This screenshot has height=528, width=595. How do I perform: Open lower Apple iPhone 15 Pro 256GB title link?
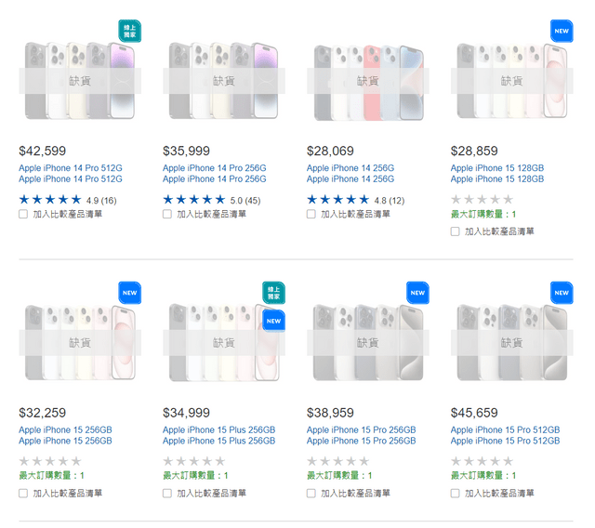pos(362,441)
